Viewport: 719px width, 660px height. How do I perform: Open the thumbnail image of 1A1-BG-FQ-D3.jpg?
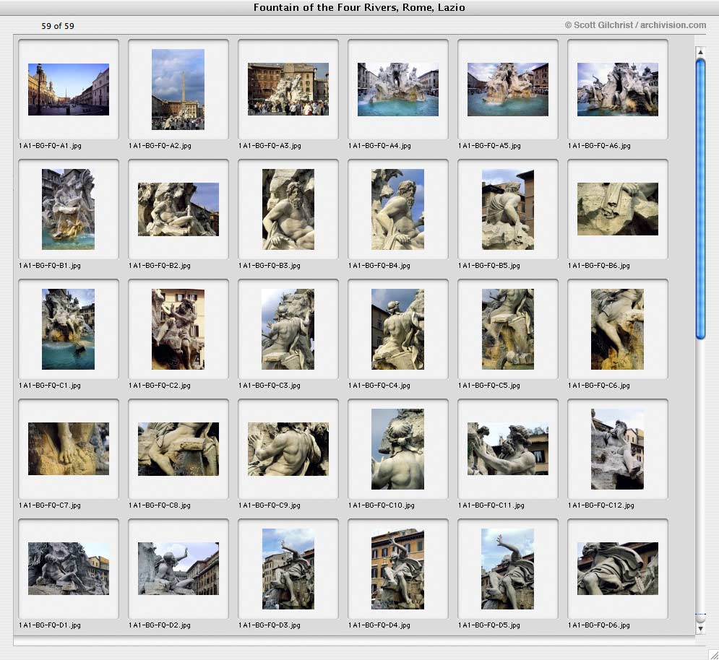click(288, 569)
